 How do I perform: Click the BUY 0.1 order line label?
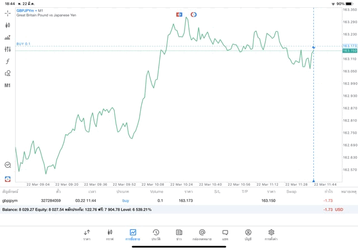(23, 44)
